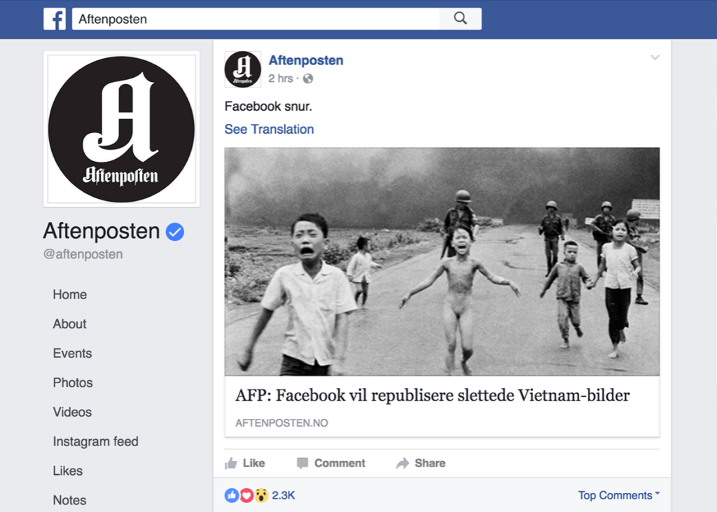Image resolution: width=717 pixels, height=512 pixels.
Task: Click the @aftenposten handle text
Action: 83,254
